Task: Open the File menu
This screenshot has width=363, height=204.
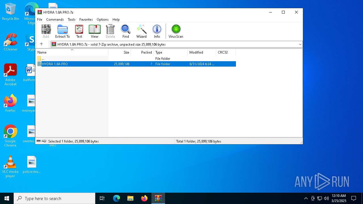Action: coord(40,20)
